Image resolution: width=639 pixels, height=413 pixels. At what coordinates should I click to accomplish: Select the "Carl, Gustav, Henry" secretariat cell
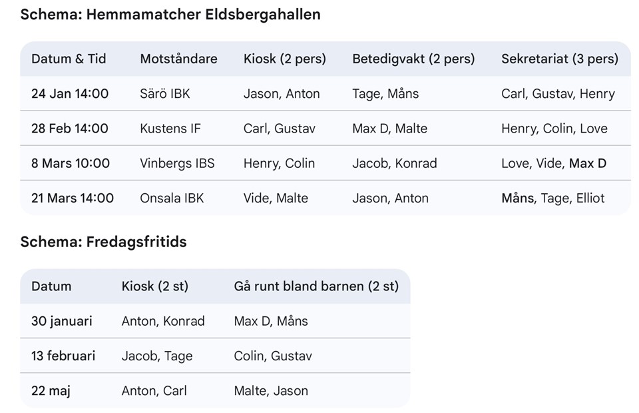point(558,94)
